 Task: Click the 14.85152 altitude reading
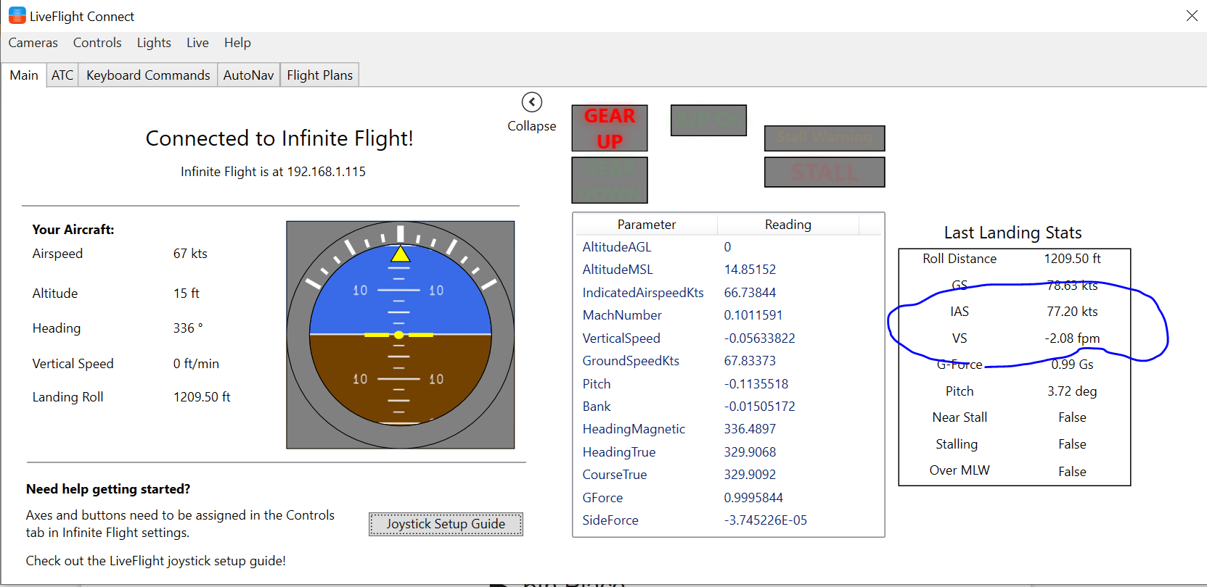[750, 270]
